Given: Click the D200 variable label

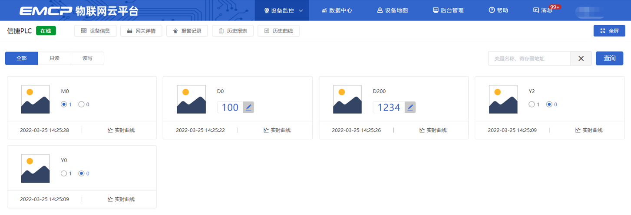Looking at the screenshot, I should (379, 91).
